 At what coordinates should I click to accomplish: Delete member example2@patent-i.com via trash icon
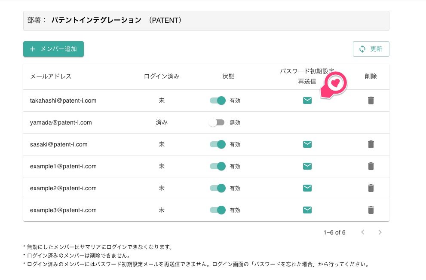pyautogui.click(x=371, y=188)
